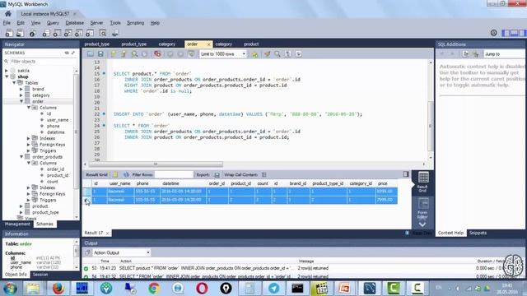Screen dimensions: 527x296
Task: Expand the brand table
Action: point(21,90)
